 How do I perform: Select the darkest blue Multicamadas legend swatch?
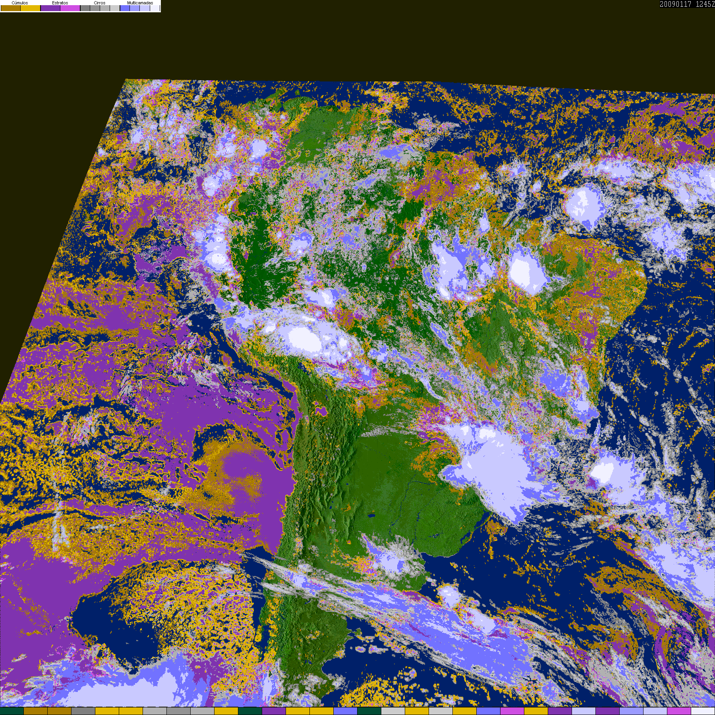click(125, 8)
